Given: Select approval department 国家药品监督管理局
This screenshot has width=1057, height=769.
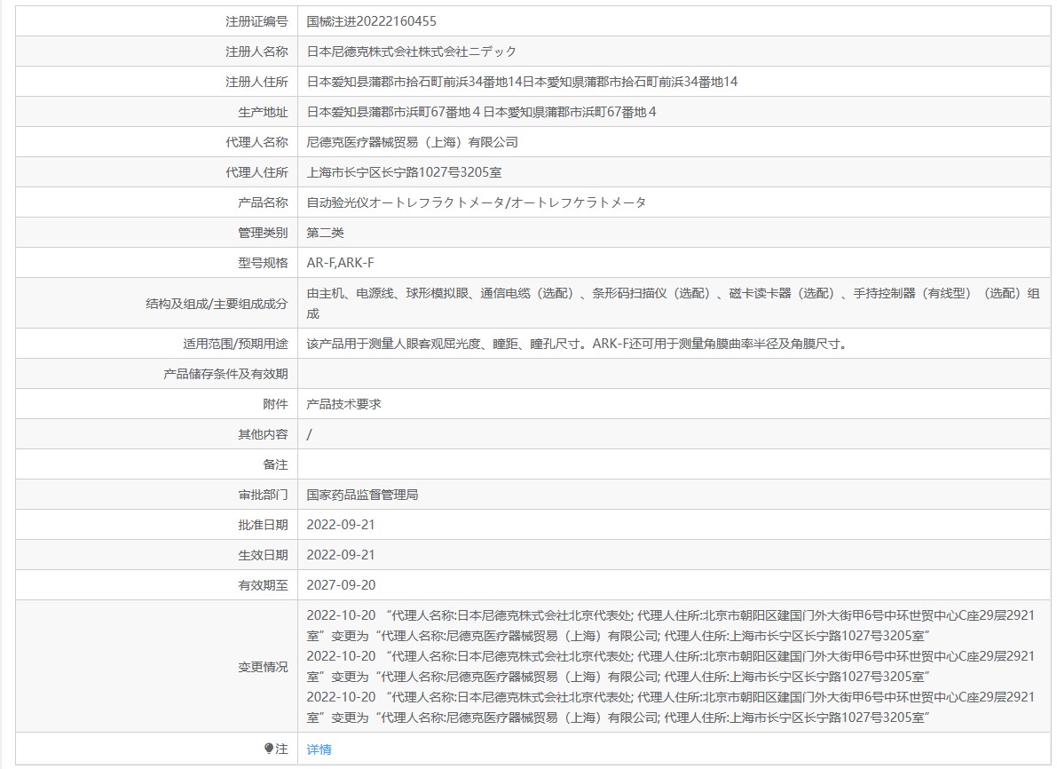Looking at the screenshot, I should (x=362, y=495).
